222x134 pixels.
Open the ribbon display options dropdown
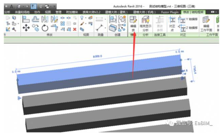pyautogui.click(x=214, y=12)
